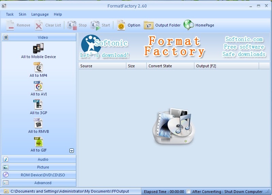Click the FormatFactory title bar app icon
Image resolution: width=272 pixels, height=195 pixels.
coord(4,6)
